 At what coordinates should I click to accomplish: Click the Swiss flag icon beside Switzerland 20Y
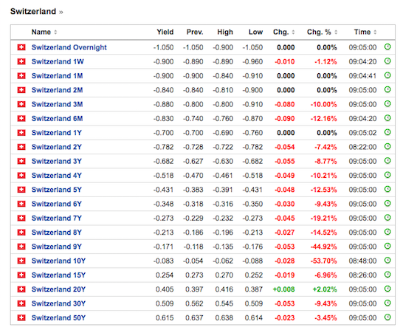[x=21, y=289]
